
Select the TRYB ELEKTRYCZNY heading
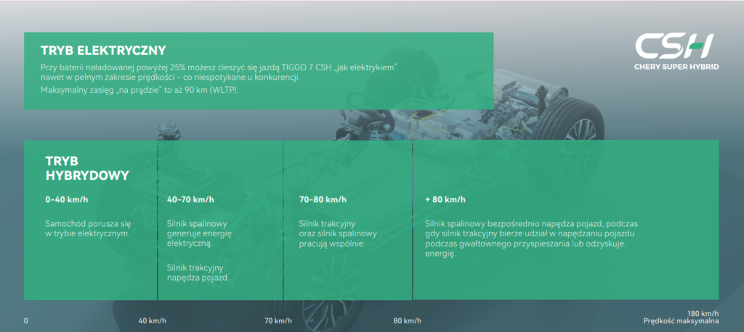[104, 51]
